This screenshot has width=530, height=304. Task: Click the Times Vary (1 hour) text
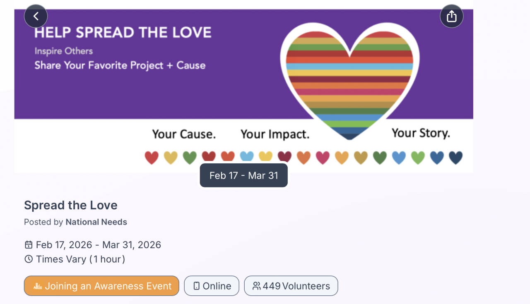pyautogui.click(x=80, y=259)
